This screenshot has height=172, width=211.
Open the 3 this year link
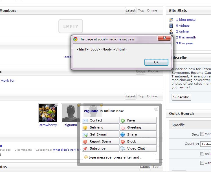pos(184,43)
